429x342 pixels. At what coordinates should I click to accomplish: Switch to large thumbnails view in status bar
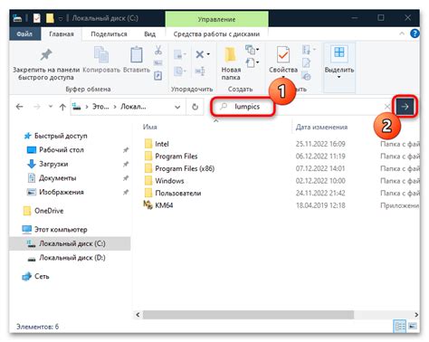coord(413,326)
